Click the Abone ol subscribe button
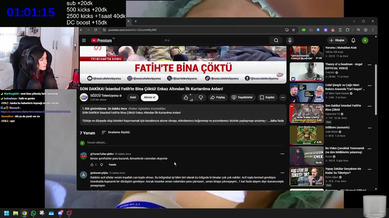 pos(150,97)
